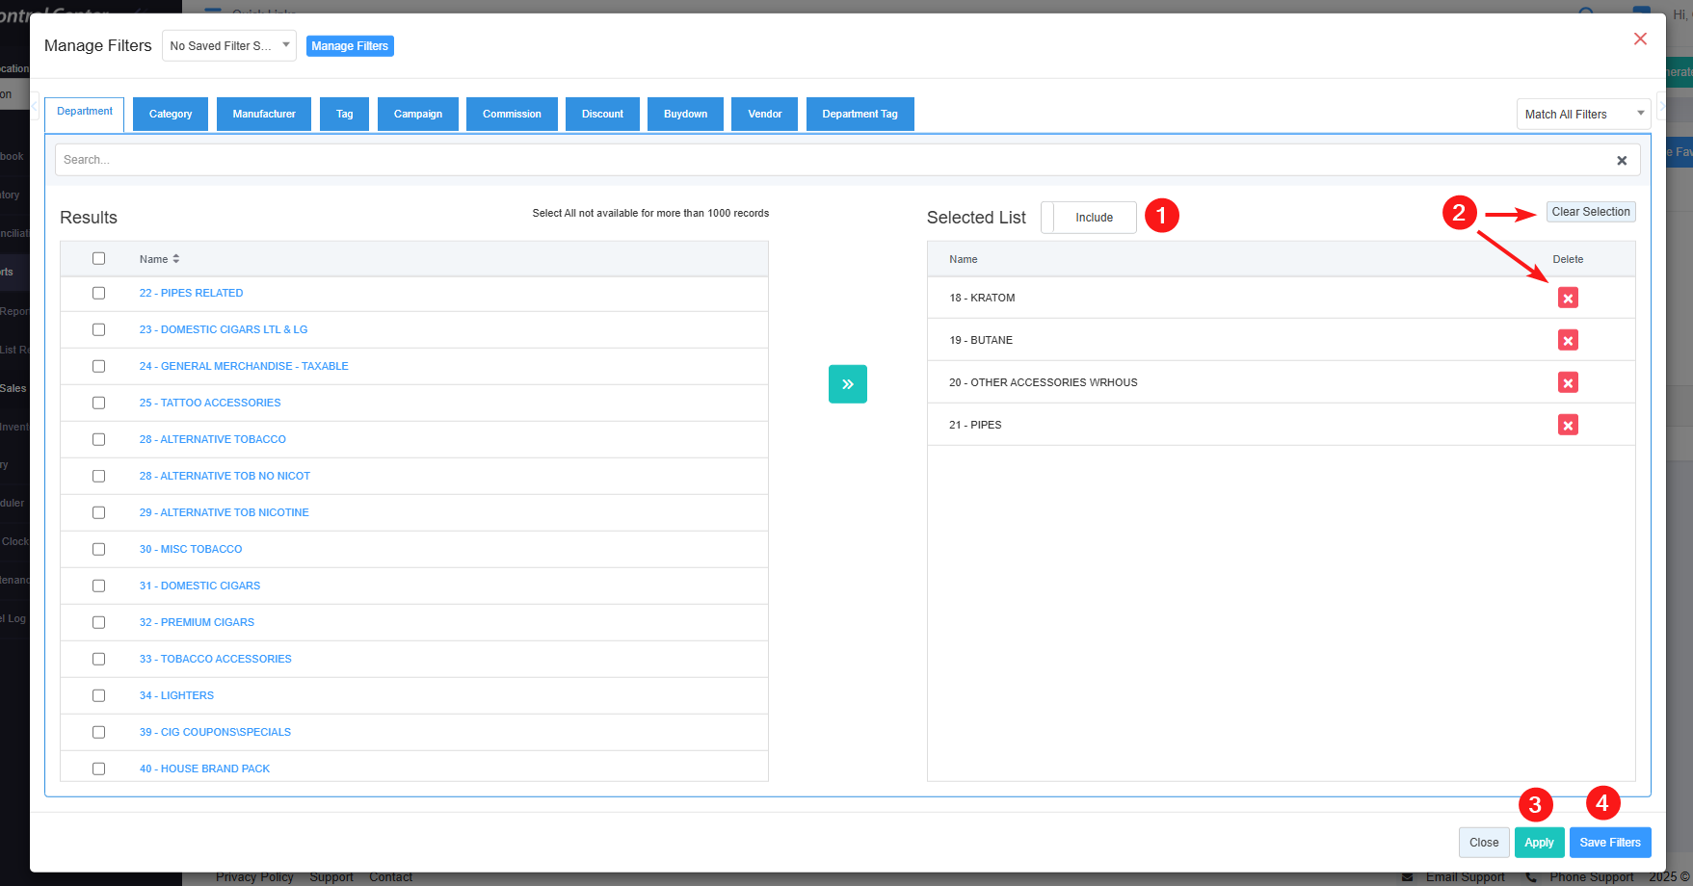Toggle the Include switch for Selected List
Image resolution: width=1693 pixels, height=886 pixels.
(1089, 218)
